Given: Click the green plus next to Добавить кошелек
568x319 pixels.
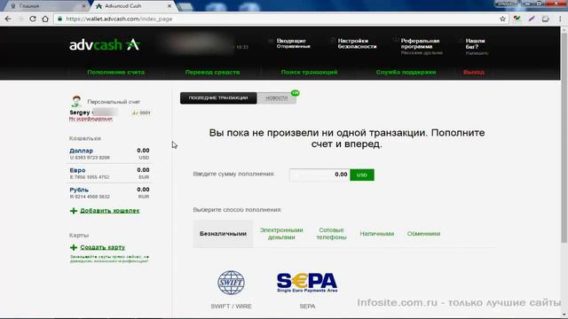Looking at the screenshot, I should [x=74, y=211].
